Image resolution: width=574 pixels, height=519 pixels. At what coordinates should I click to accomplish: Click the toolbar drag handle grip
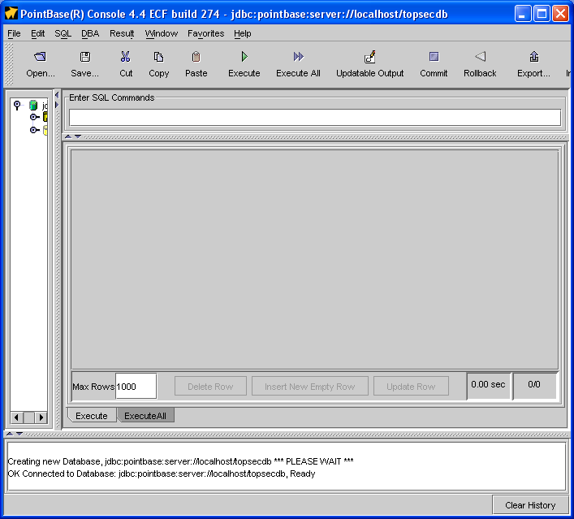point(9,64)
